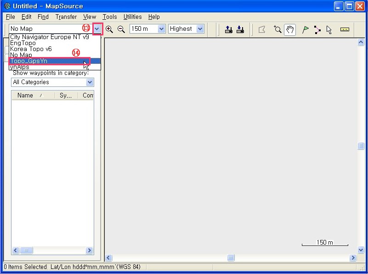The height and width of the screenshot is (274, 368).
Task: Open the Highest detail level dropdown
Action: (200, 29)
